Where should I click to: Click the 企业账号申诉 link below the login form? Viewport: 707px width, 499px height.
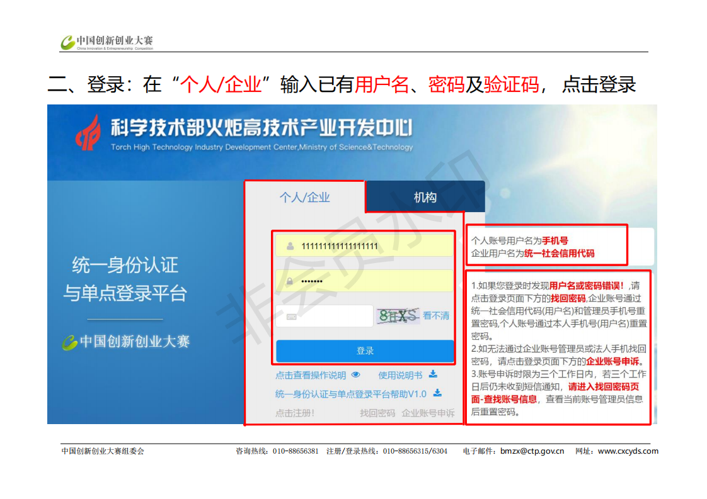pos(428,413)
